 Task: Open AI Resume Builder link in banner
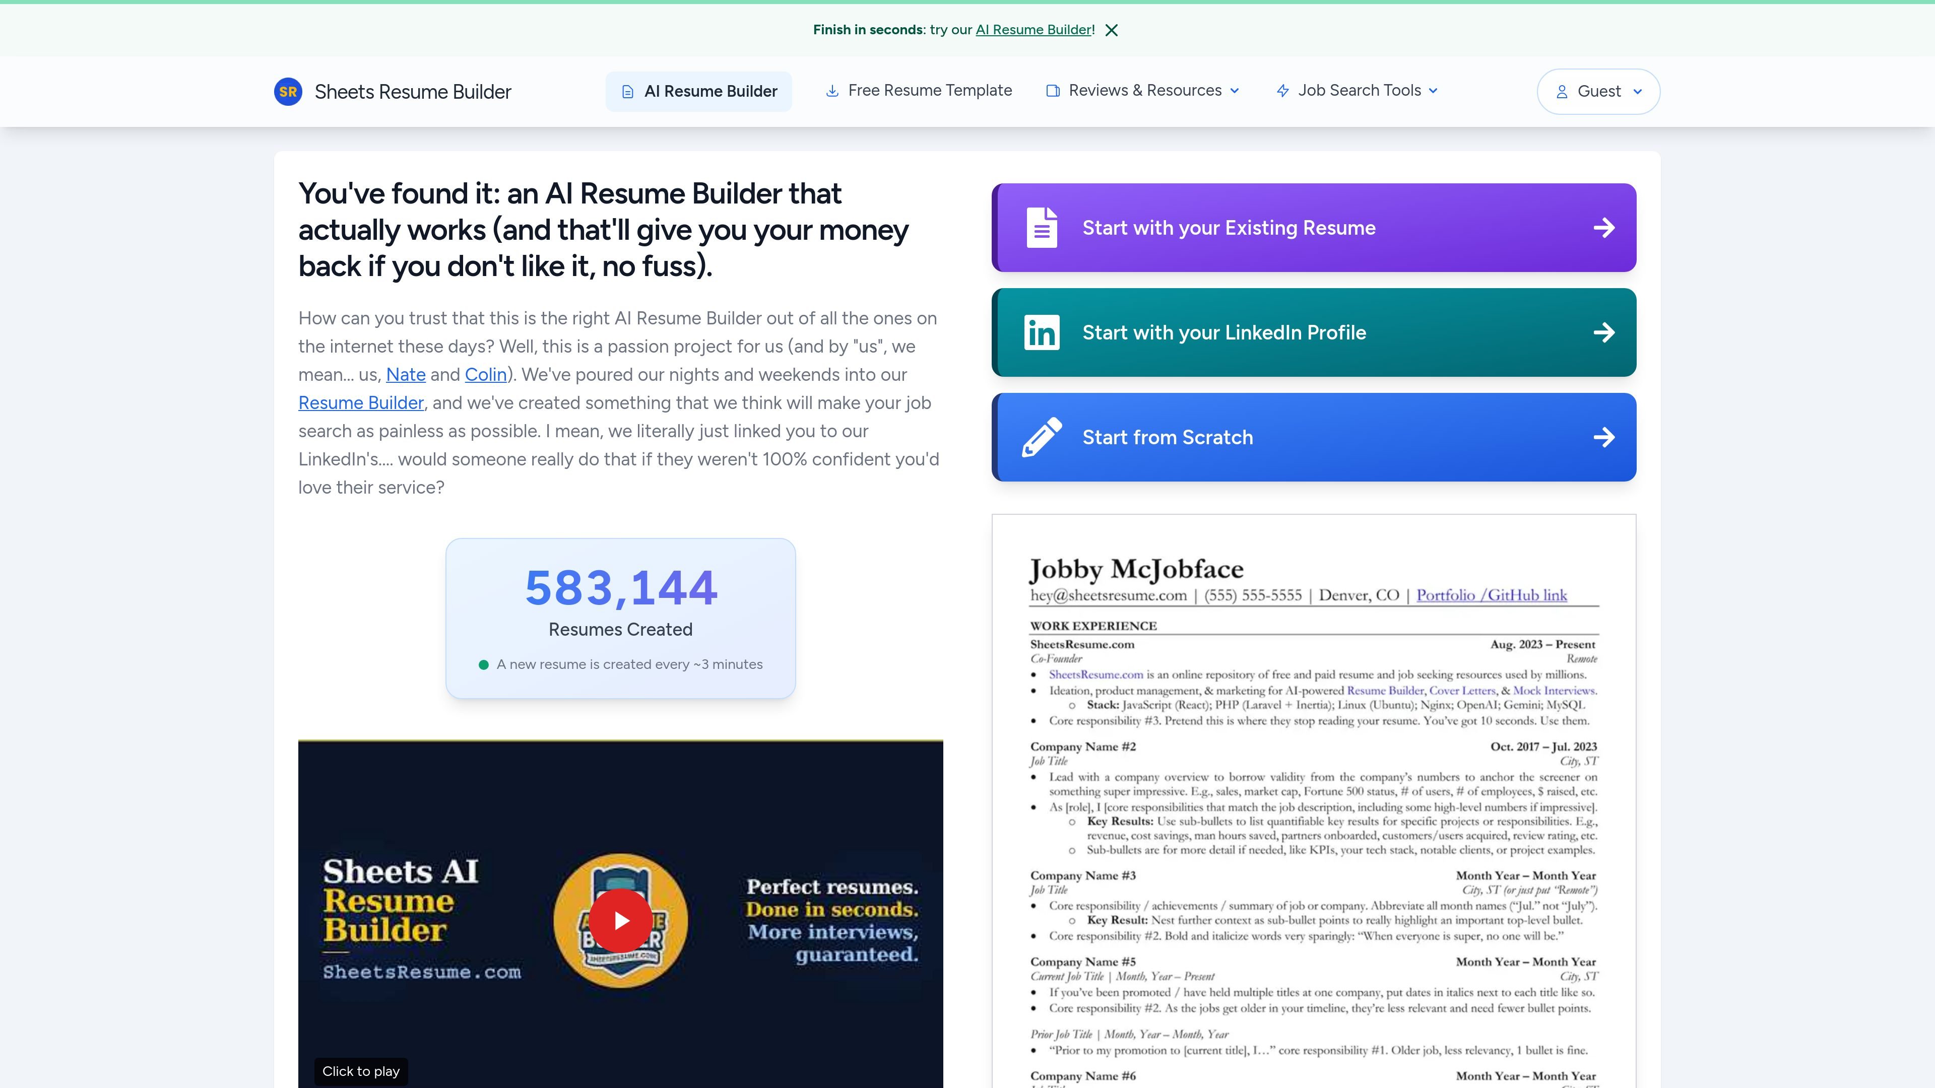coord(1034,30)
